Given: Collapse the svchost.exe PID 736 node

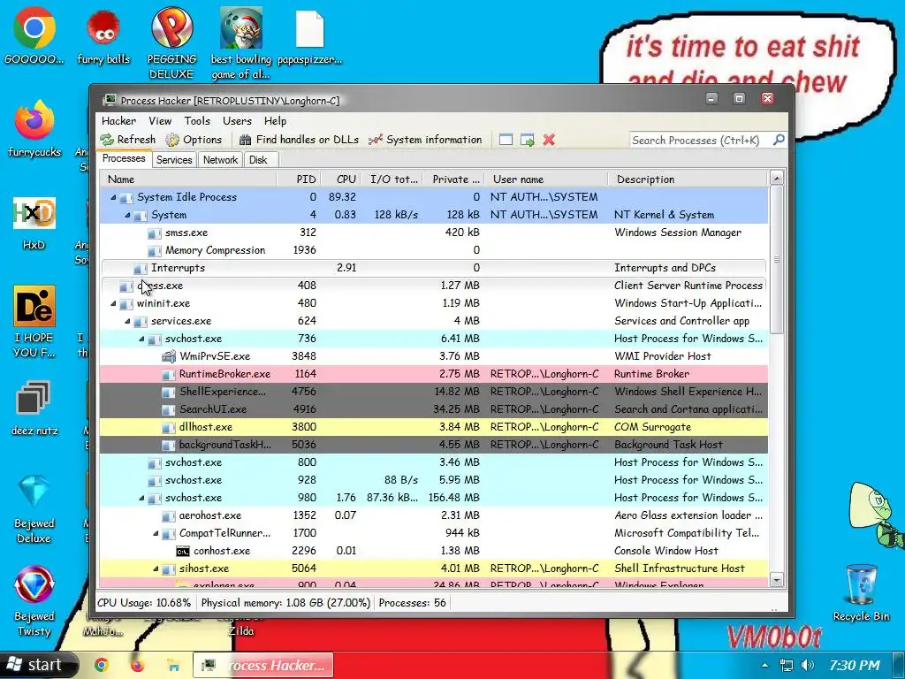Looking at the screenshot, I should 141,339.
